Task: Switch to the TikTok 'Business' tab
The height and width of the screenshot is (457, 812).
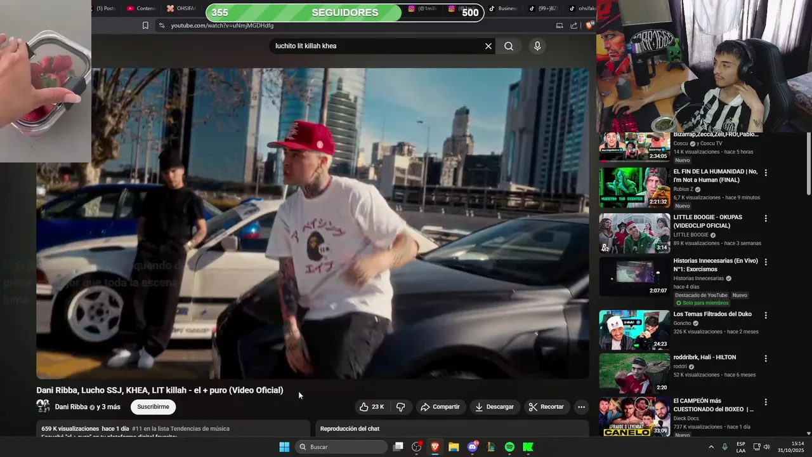Action: pyautogui.click(x=503, y=8)
